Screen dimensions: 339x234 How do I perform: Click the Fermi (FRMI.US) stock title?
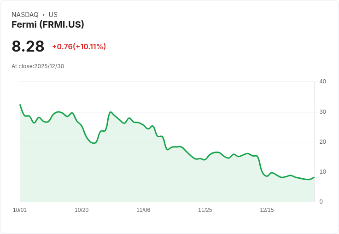click(48, 24)
